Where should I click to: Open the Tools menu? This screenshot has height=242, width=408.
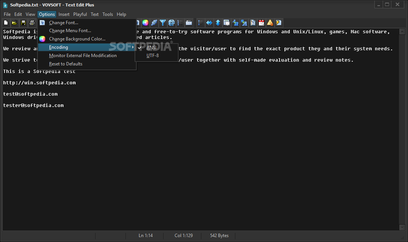point(108,14)
